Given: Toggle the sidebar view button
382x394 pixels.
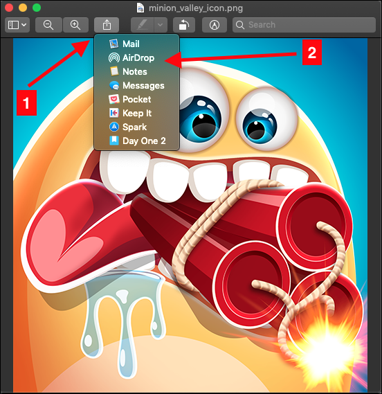Looking at the screenshot, I should pos(13,25).
